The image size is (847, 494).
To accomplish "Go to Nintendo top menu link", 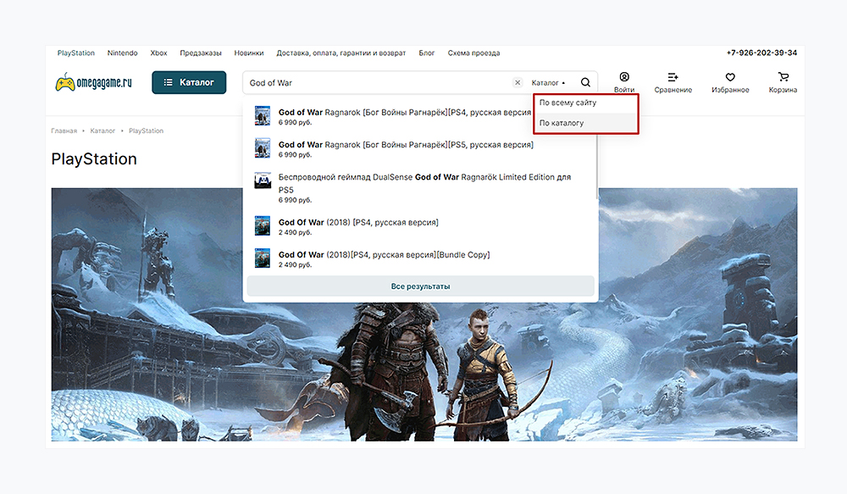I will [x=123, y=53].
